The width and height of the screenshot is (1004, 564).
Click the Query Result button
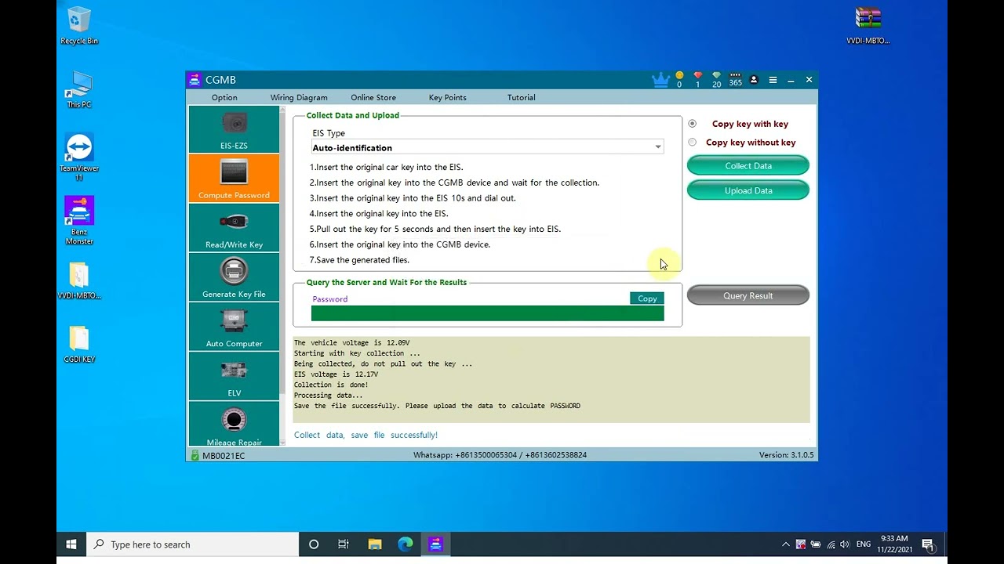point(748,295)
